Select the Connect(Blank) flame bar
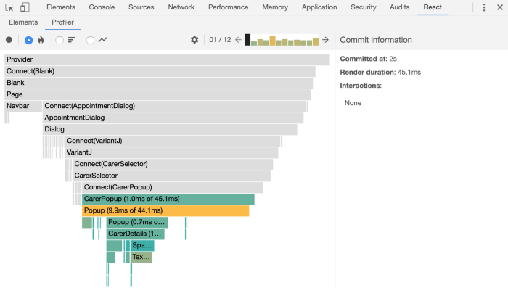 (160, 71)
